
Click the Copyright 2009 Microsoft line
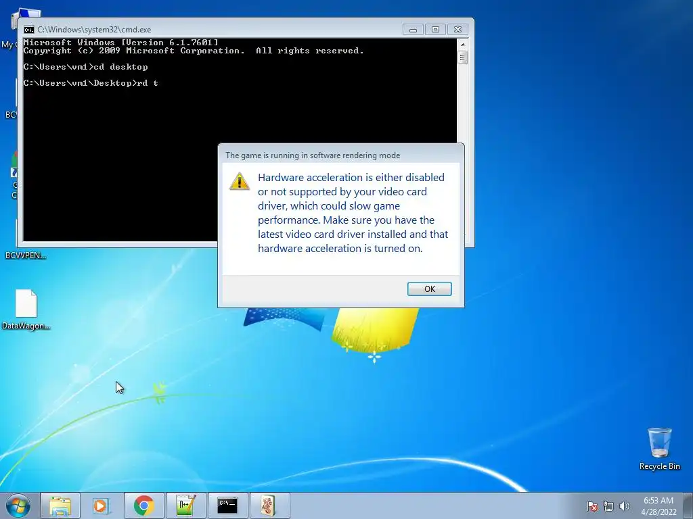(194, 51)
